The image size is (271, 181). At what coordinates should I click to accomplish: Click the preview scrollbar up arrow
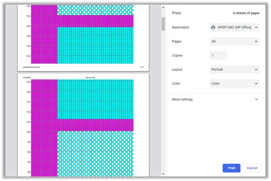pyautogui.click(x=163, y=8)
